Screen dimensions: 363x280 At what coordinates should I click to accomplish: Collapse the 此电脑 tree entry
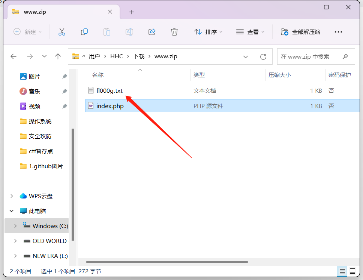click(11, 210)
